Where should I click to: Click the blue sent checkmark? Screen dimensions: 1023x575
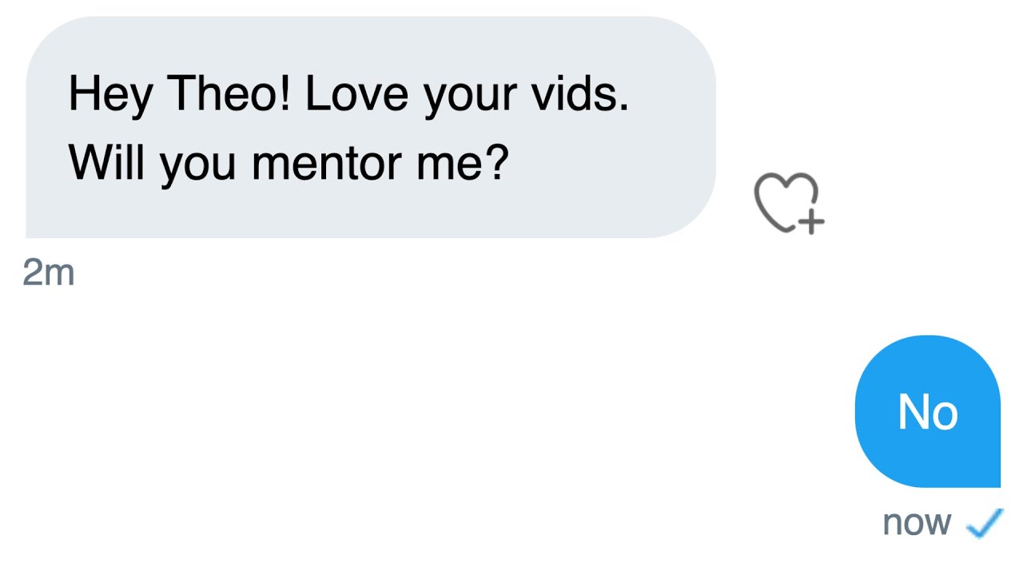(984, 523)
